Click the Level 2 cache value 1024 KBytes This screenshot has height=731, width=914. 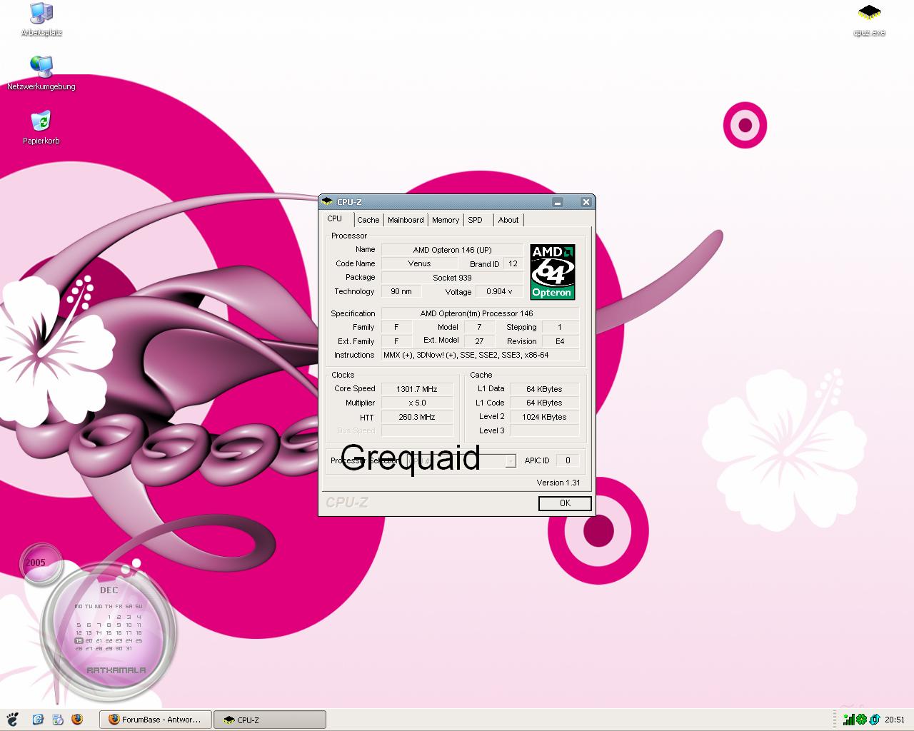544,417
